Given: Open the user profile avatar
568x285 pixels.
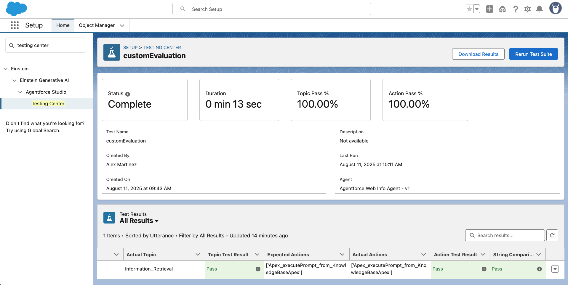Looking at the screenshot, I should point(555,9).
